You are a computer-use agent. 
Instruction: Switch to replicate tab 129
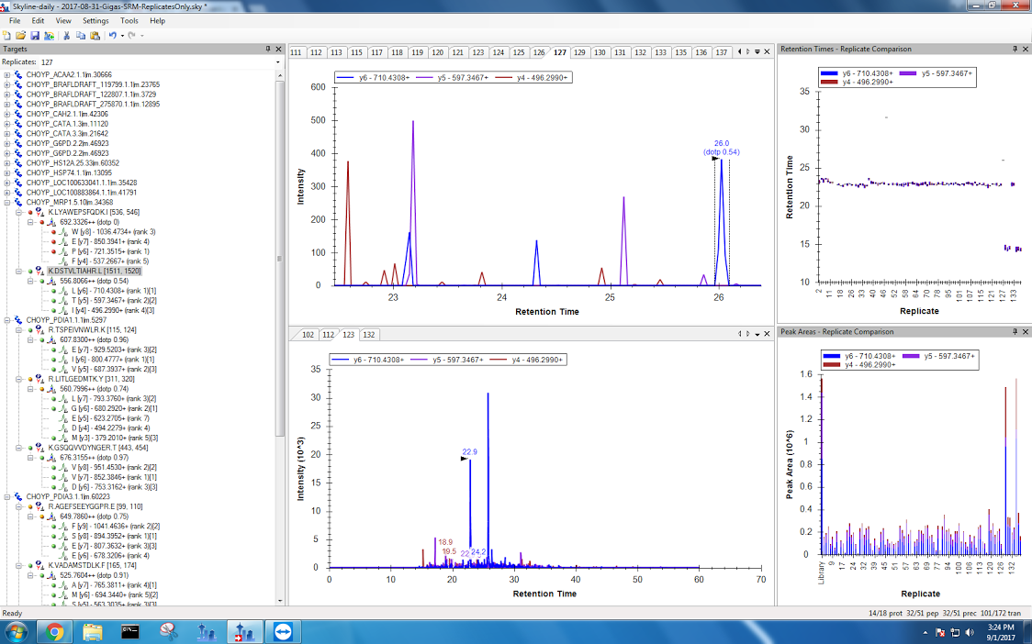(579, 52)
